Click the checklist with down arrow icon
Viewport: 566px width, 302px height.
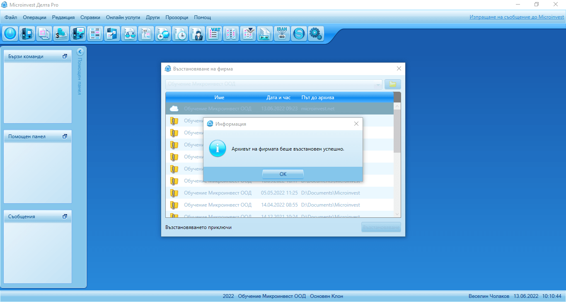pyautogui.click(x=248, y=34)
